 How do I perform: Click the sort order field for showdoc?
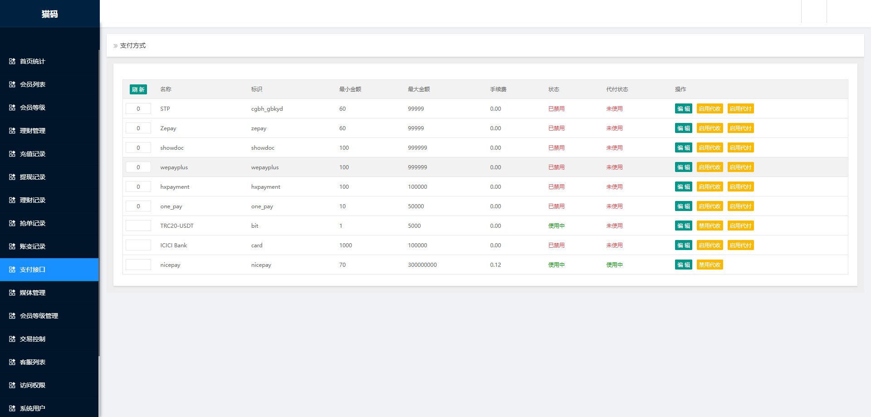pyautogui.click(x=138, y=148)
